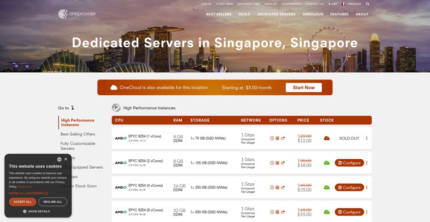Screen dimensions: 430x222
Task: Click the arrow option icon in 8 GB row
Action: tap(283, 163)
